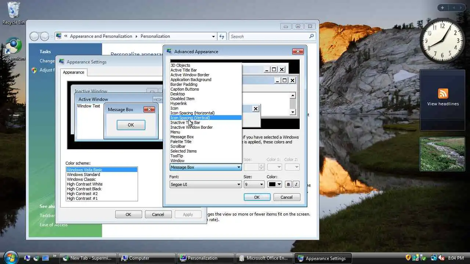Click Apply in Appearance Settings dialog
Screen dimensions: 470x264
[x=188, y=214]
